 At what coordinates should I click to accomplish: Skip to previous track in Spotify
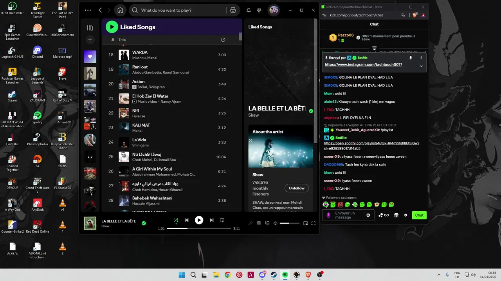tap(187, 220)
